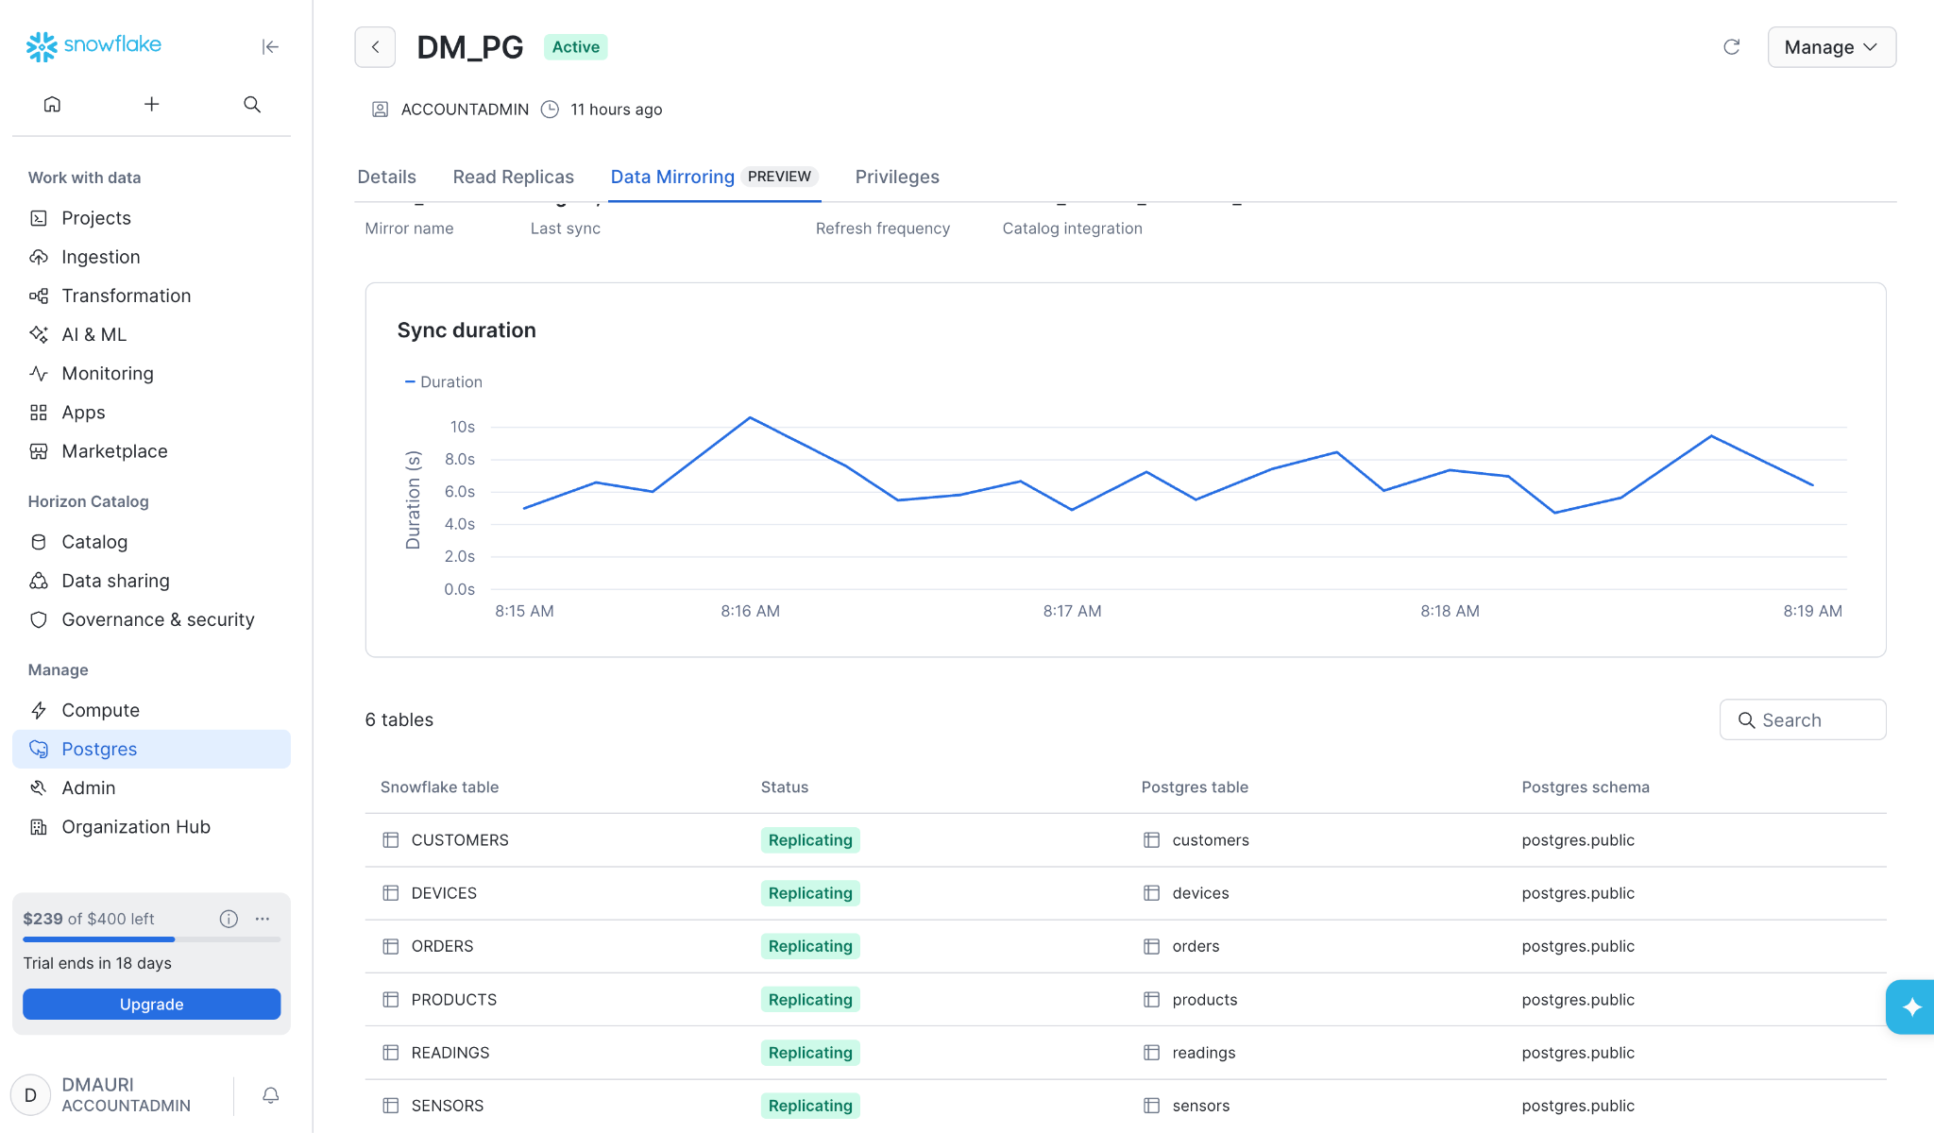Open the PRODUCTS Snowflake table
Viewport: 1934px width, 1133px height.
click(454, 1000)
